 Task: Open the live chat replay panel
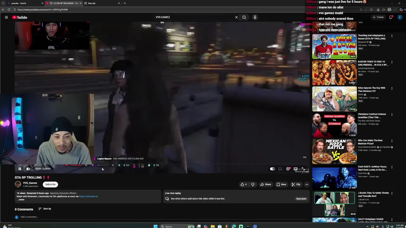tap(301, 199)
